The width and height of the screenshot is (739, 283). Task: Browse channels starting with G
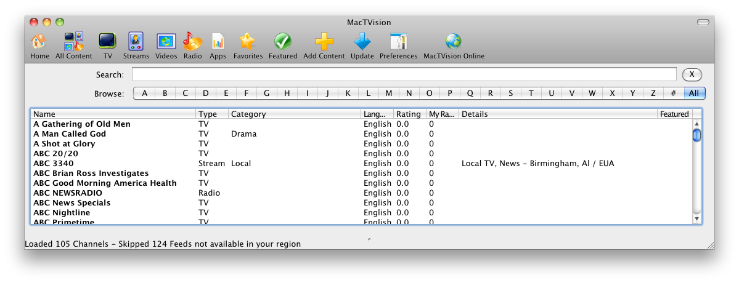266,94
